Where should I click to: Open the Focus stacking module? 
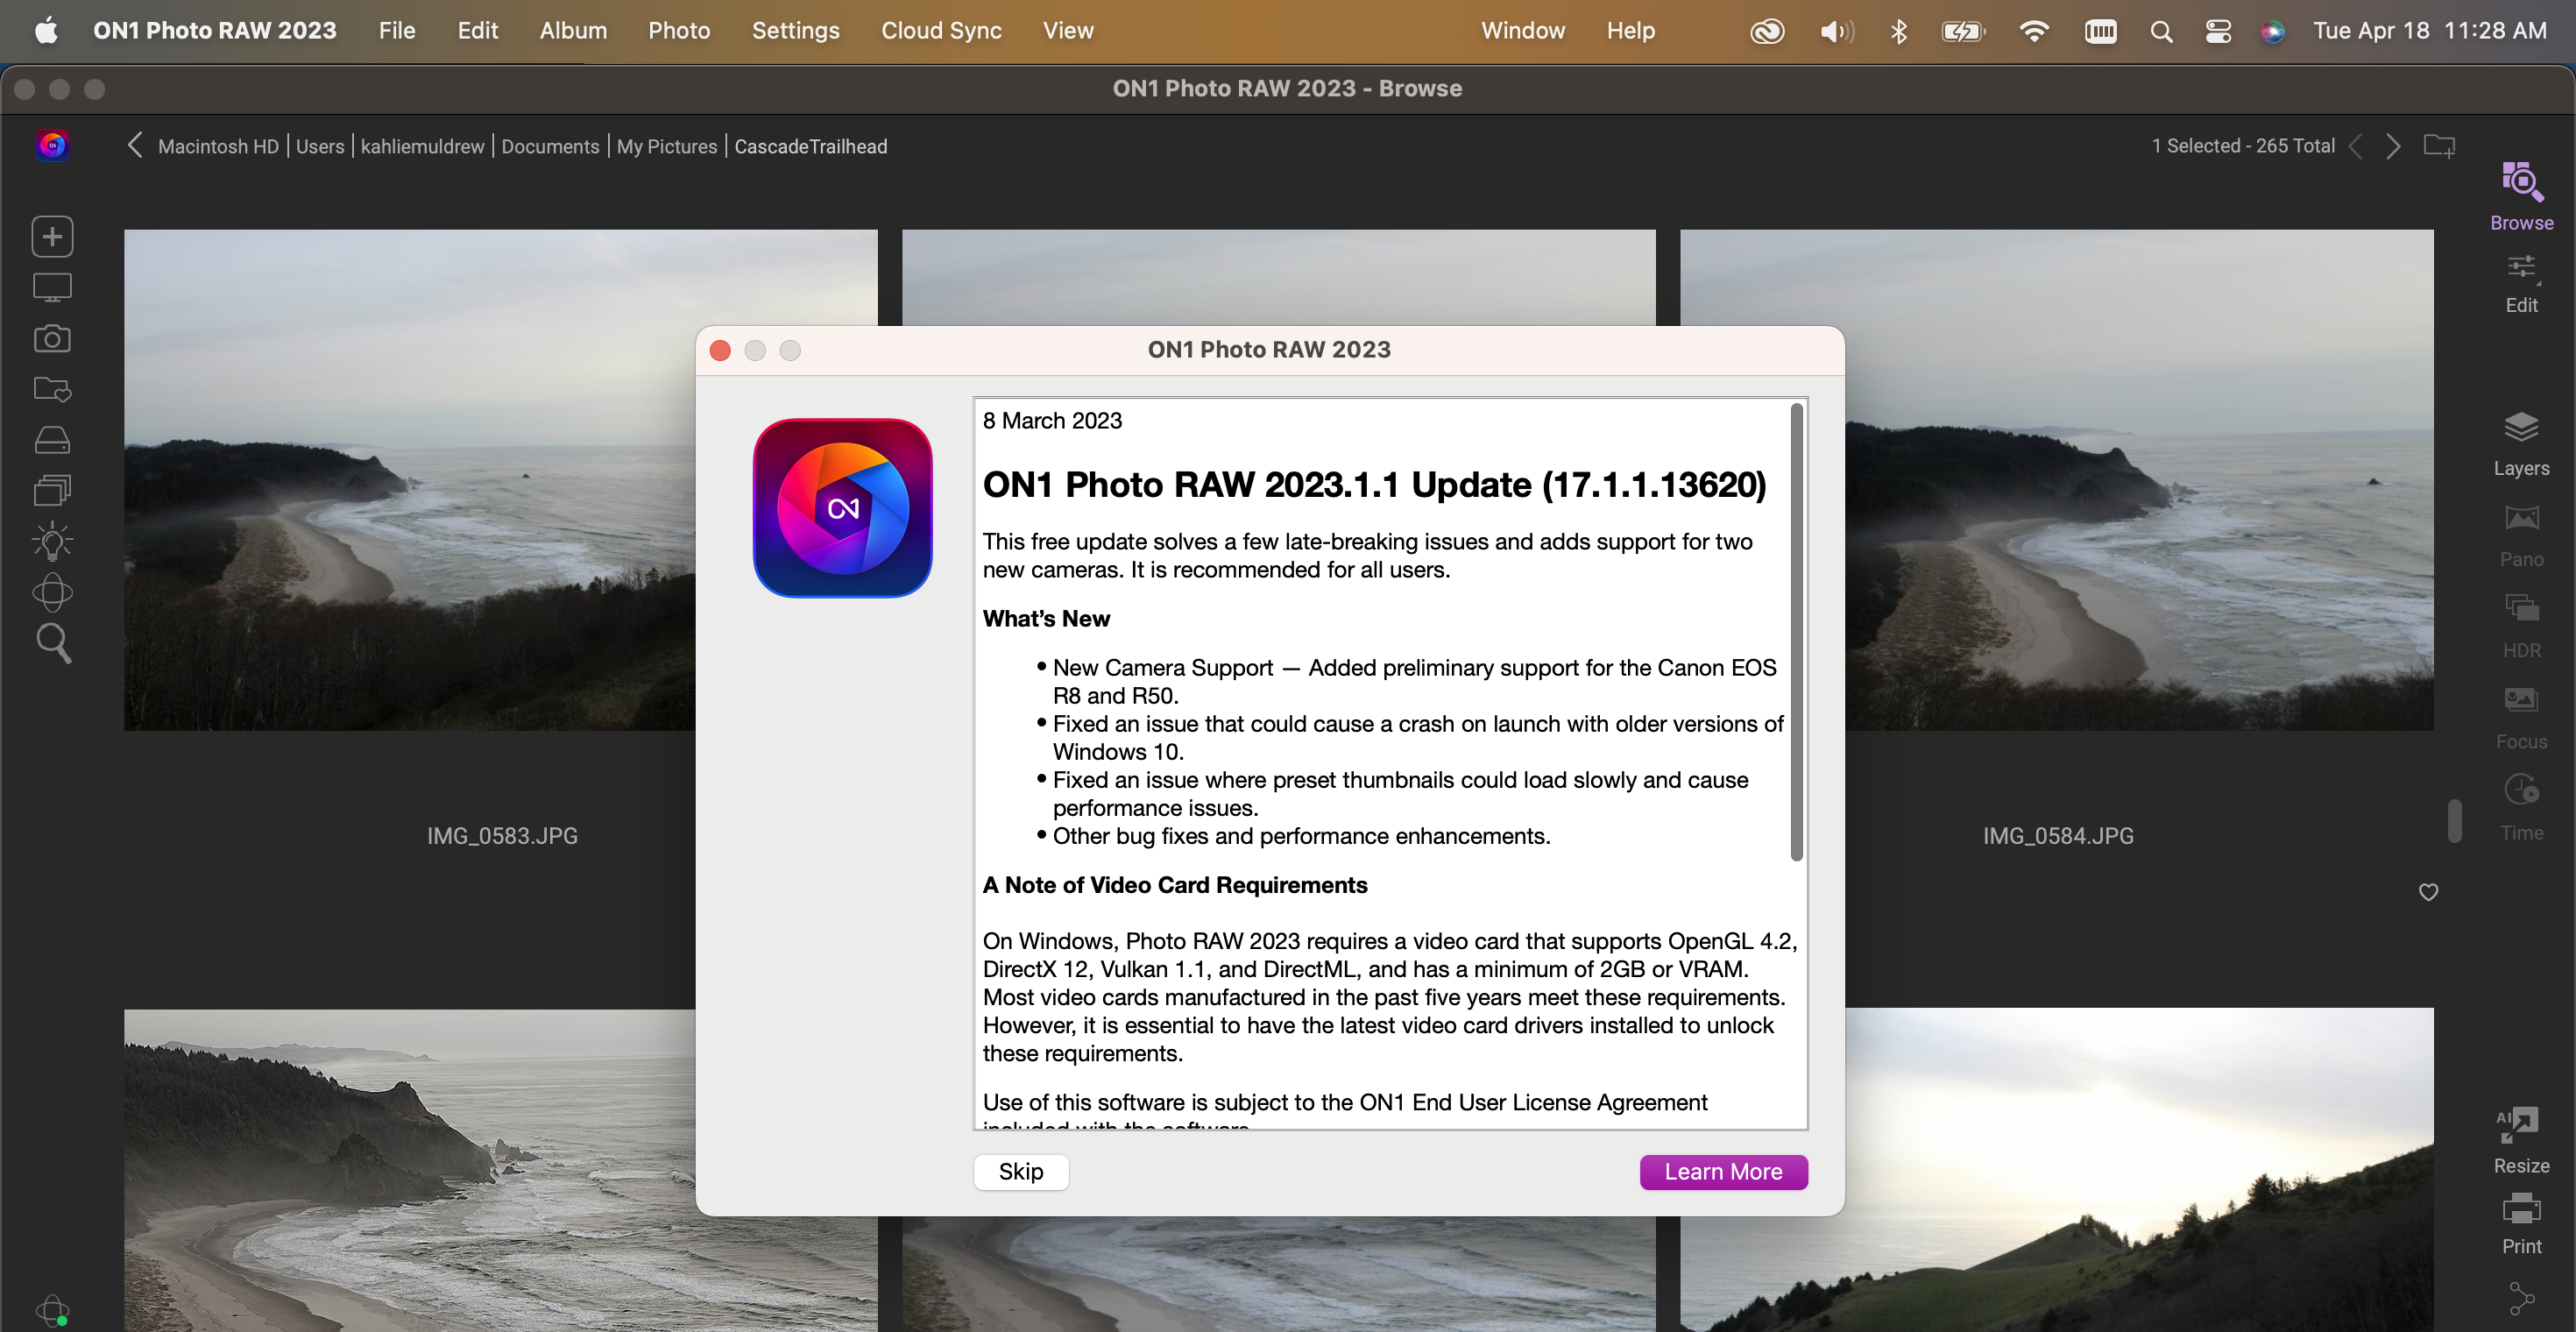(2521, 718)
